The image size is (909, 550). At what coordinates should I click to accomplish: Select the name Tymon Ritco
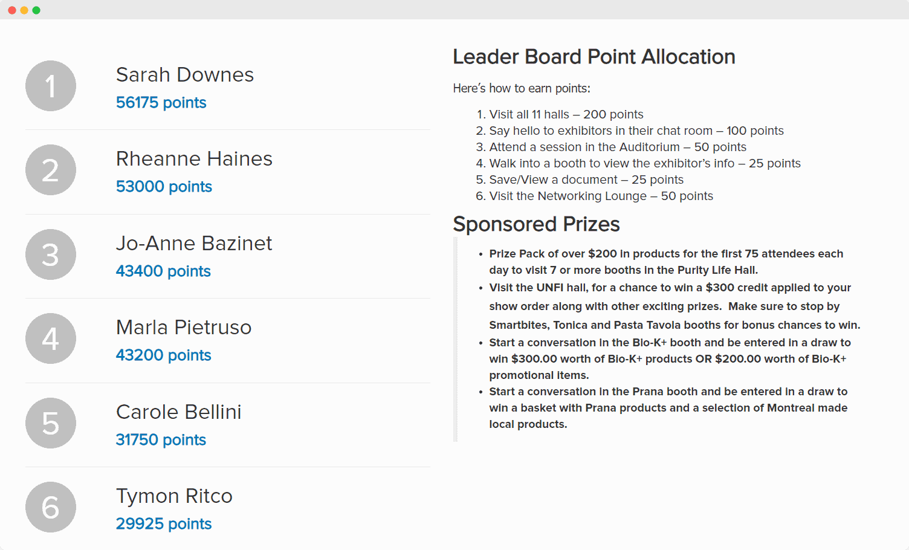[174, 496]
